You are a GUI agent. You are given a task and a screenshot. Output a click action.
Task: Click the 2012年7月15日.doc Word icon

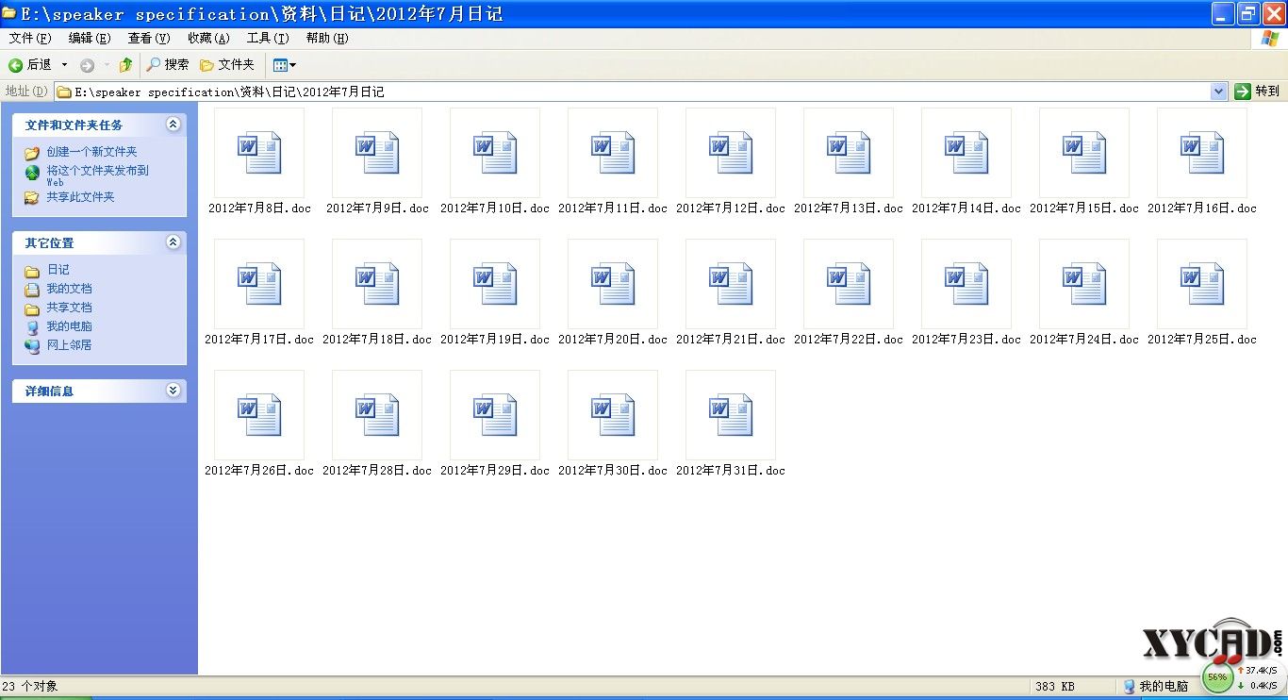pyautogui.click(x=1084, y=153)
